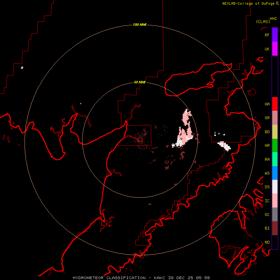The image size is (280, 280).
Task: Click the black ND legend color swatch
Action: point(275,242)
